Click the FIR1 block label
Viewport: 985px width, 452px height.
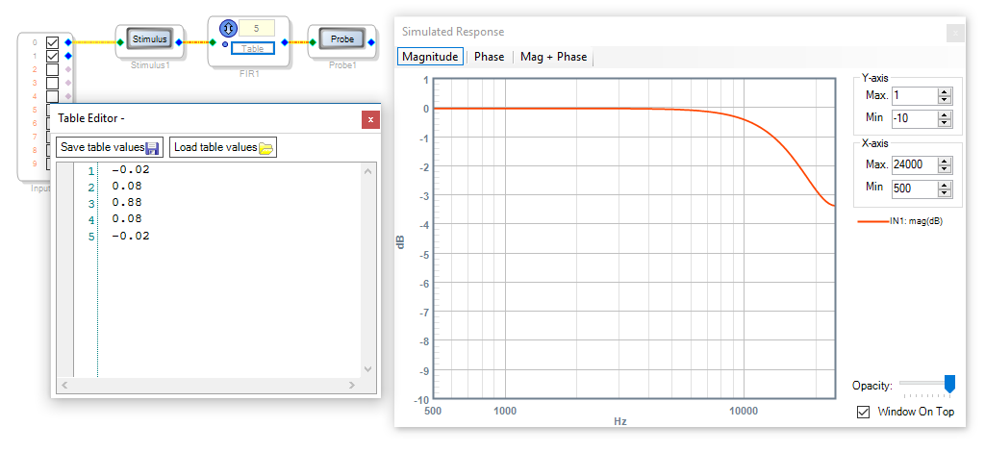249,73
